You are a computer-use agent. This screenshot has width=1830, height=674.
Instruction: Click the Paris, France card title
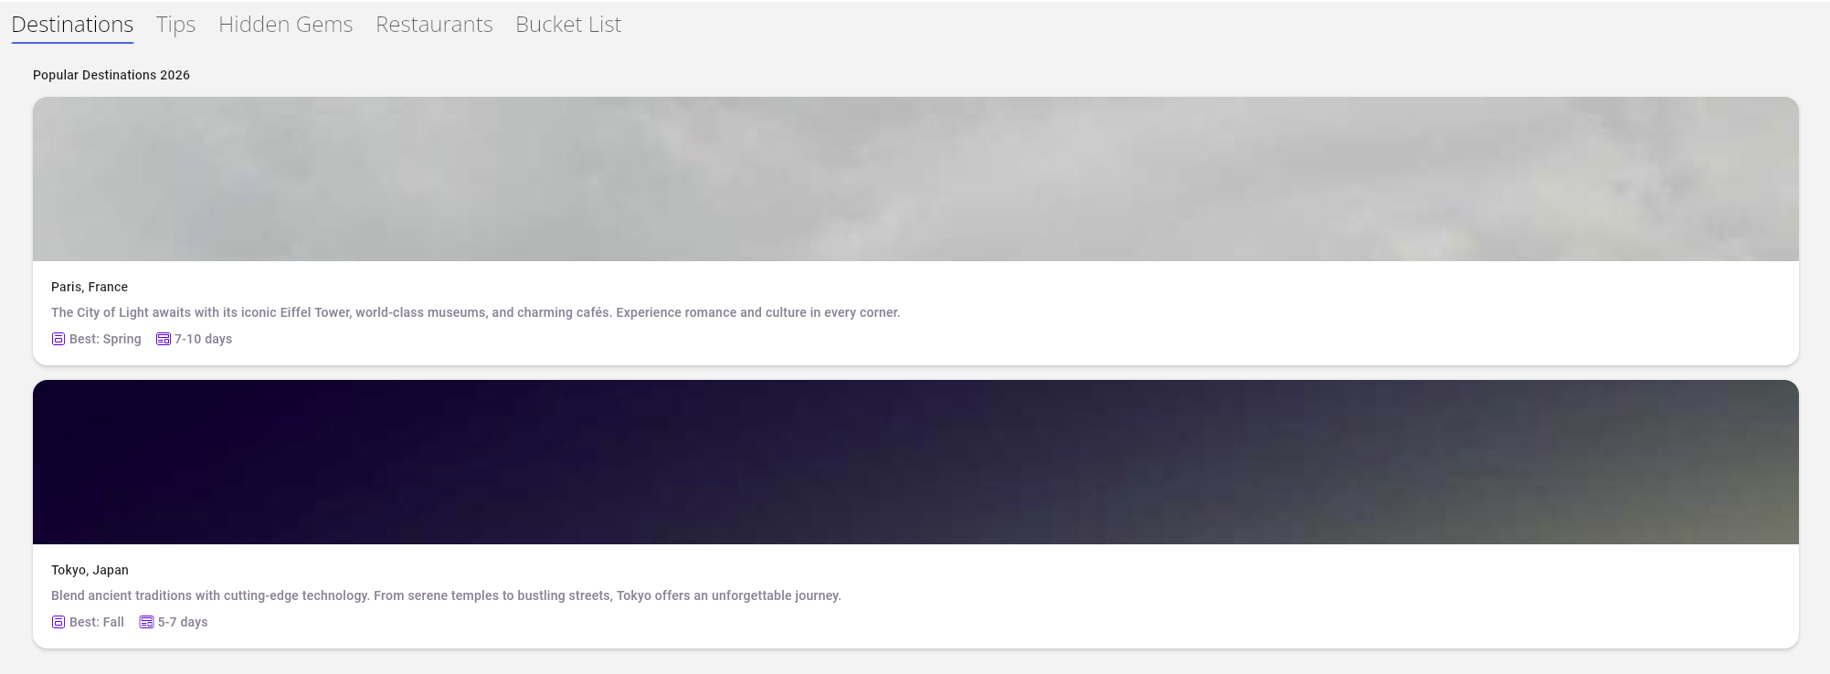(90, 287)
